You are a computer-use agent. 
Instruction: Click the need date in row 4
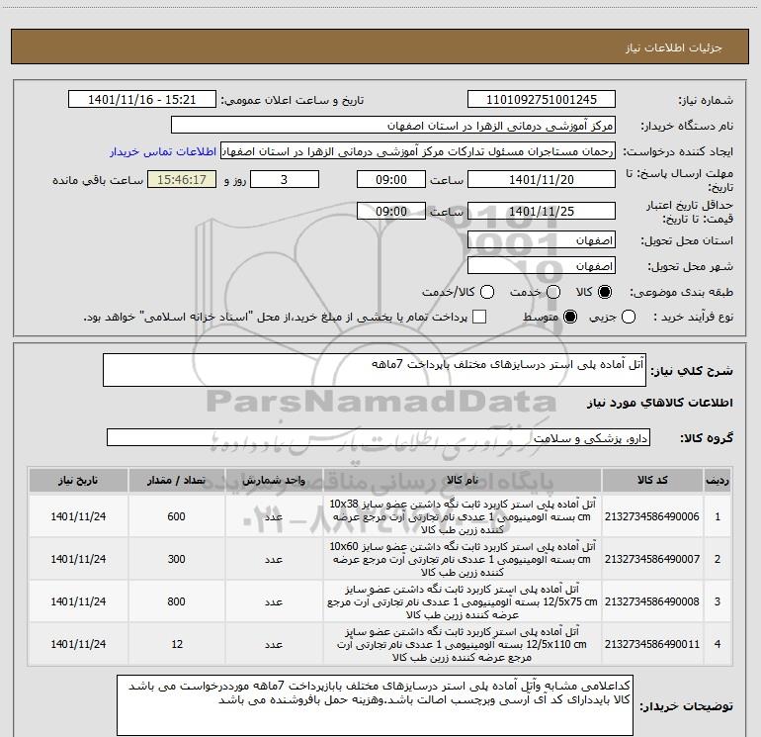coord(78,644)
